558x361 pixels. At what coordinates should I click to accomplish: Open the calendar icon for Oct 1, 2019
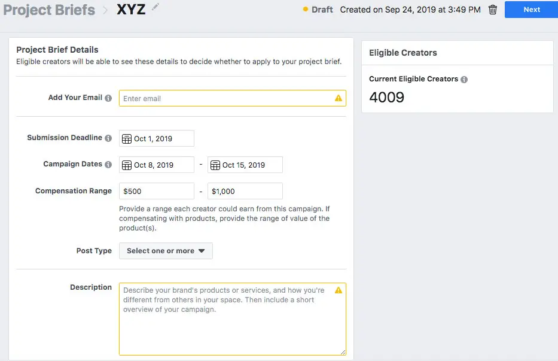127,139
